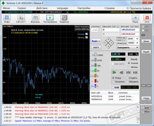Select the Тестирование testing icon
Viewport: 154px width, 126px height.
pyautogui.click(x=50, y=18)
